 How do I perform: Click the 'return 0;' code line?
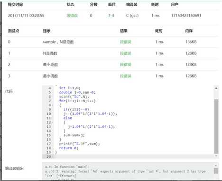click(x=69, y=148)
